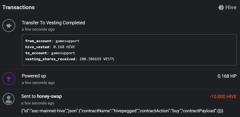This screenshot has width=240, height=117.
Task: Click the to_account gamesupport value
Action: pos(63,53)
